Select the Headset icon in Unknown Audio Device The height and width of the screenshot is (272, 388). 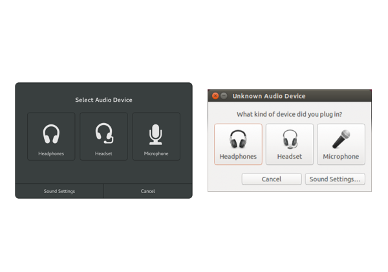pos(289,140)
